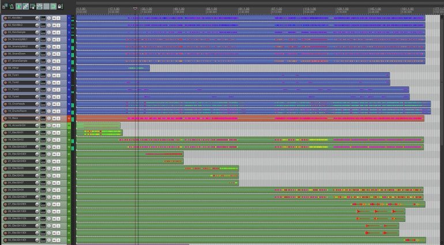Mute the 30_ElecGtr12DI track
Screen dimensions: 444x245
[54, 226]
